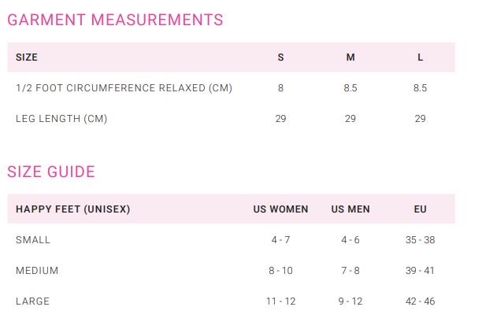Select the EU column header
Image resolution: width=482 pixels, height=318 pixels.
[x=421, y=209]
